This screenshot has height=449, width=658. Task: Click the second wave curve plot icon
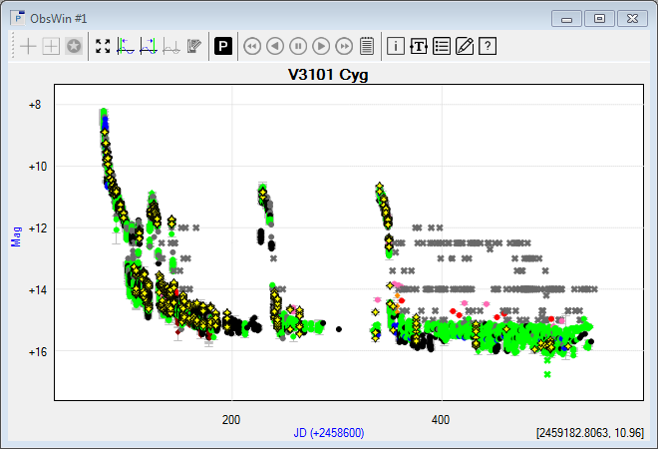click(x=149, y=46)
